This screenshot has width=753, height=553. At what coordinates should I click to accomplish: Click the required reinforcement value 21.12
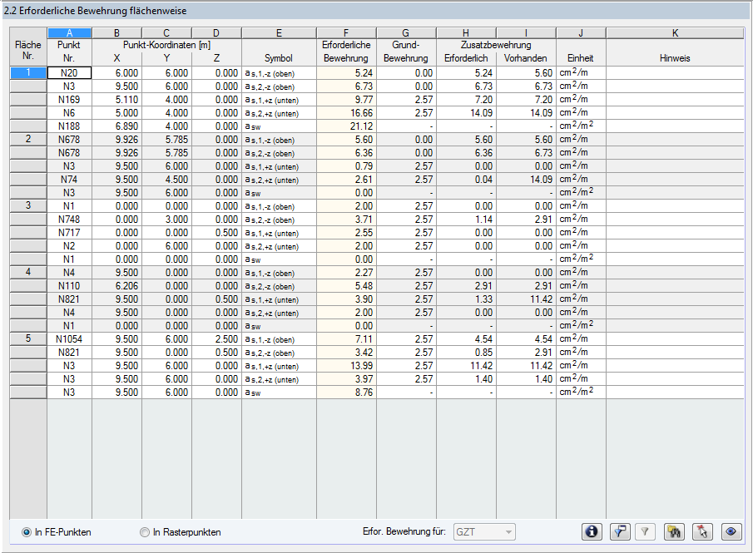point(346,126)
